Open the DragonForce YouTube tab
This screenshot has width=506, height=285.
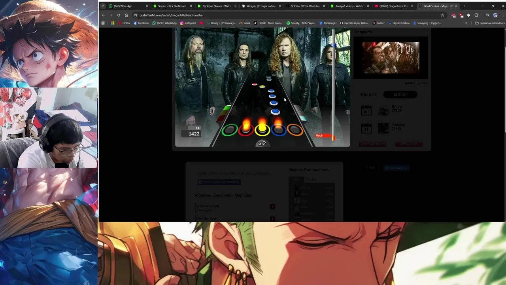pyautogui.click(x=394, y=6)
